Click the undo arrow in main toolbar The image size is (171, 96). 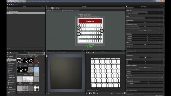click(14, 5)
